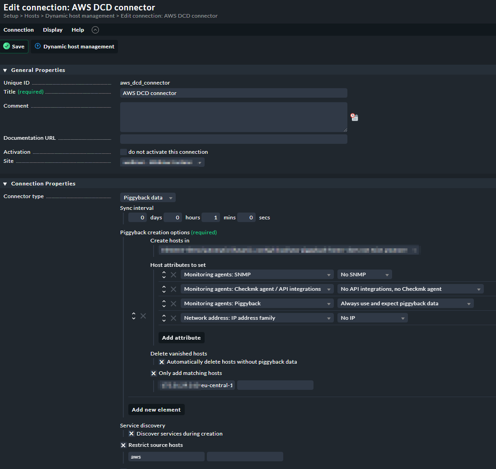Viewport: 496px width, 469px height.
Task: Remove the Network address: IP address family row
Action: coord(173,318)
